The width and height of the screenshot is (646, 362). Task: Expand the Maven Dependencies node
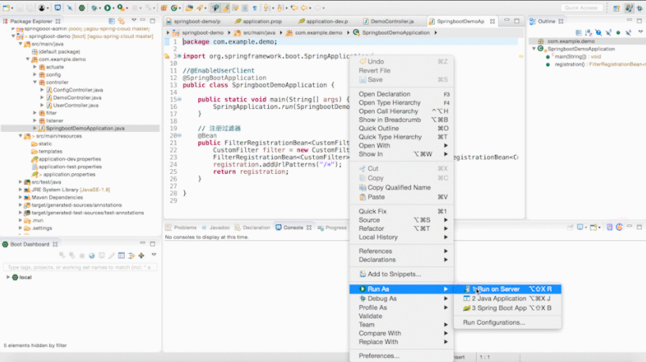(21, 198)
